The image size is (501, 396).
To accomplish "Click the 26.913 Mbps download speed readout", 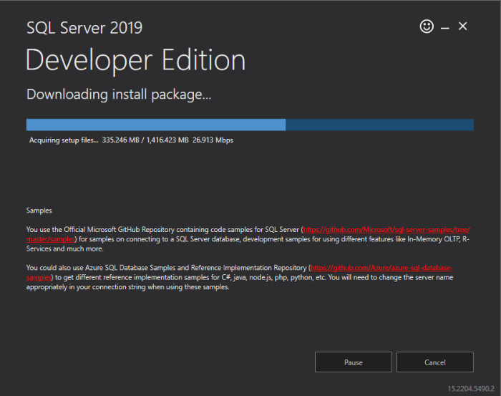I will tap(213, 140).
